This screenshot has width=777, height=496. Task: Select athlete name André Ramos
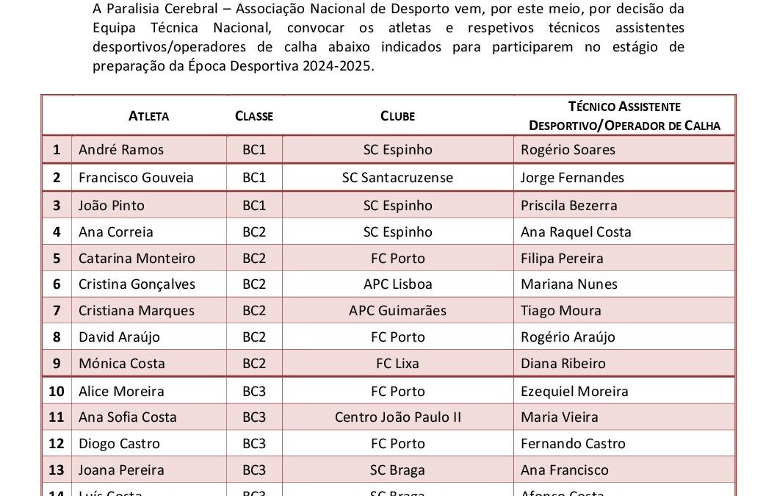(121, 150)
